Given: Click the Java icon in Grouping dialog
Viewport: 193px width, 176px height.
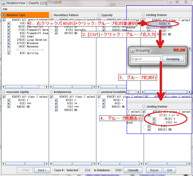Looking at the screenshot, I should click(x=132, y=51).
